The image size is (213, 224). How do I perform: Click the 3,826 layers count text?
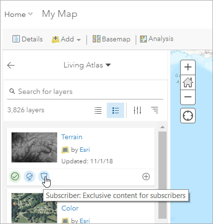pyautogui.click(x=26, y=110)
